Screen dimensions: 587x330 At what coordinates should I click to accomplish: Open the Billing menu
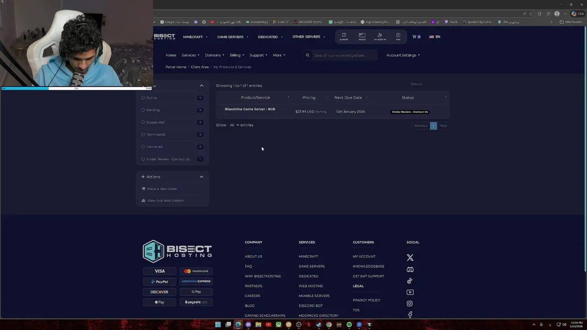(x=237, y=55)
